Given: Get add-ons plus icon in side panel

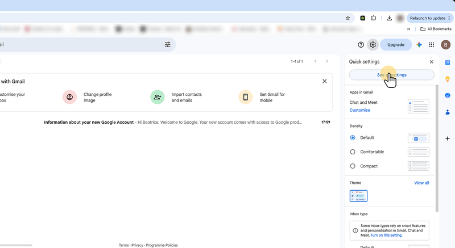Looking at the screenshot, I should [448, 138].
